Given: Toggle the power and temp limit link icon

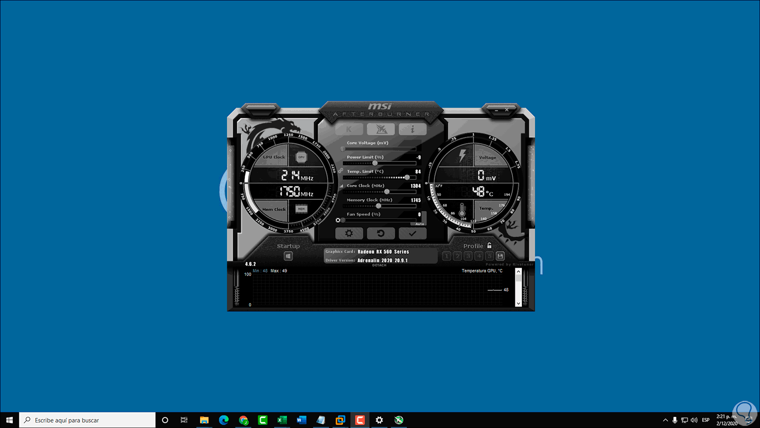Looking at the screenshot, I should tap(340, 170).
